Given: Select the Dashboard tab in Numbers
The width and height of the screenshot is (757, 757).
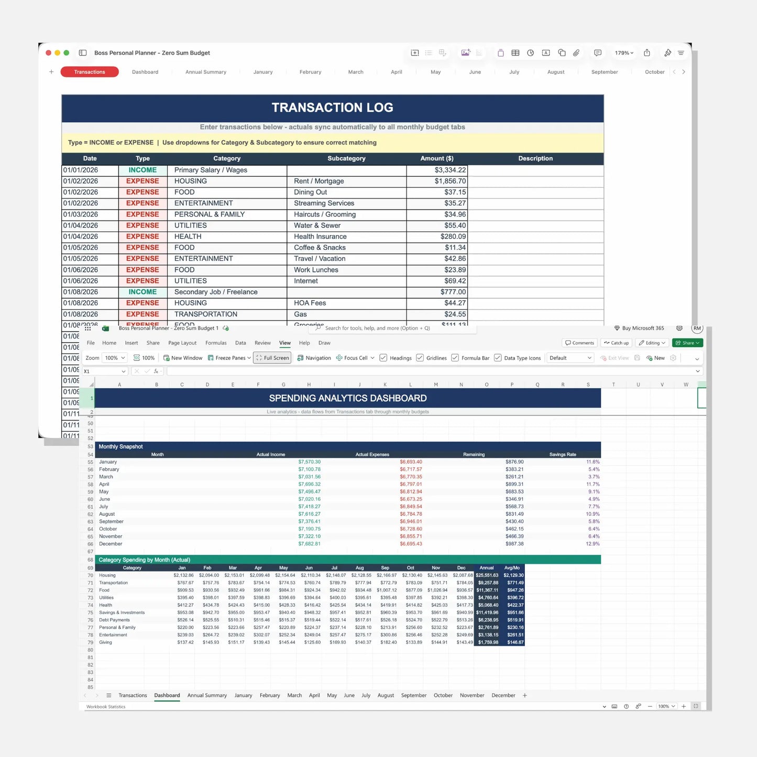Looking at the screenshot, I should tap(145, 72).
